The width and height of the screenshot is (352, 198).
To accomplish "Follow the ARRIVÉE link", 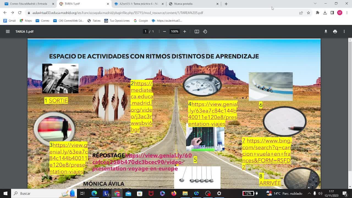I will 270,183.
